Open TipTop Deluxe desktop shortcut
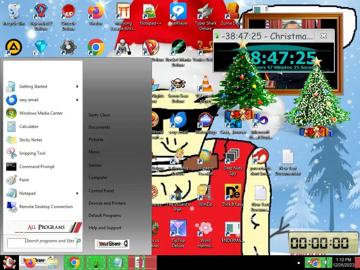 pos(178,234)
